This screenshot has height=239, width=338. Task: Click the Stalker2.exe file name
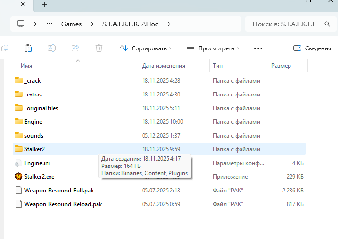pyautogui.click(x=40, y=177)
